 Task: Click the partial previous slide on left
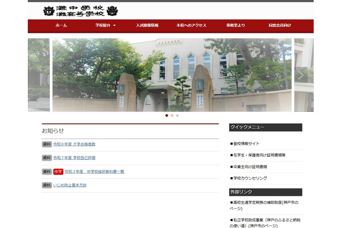(x=38, y=75)
